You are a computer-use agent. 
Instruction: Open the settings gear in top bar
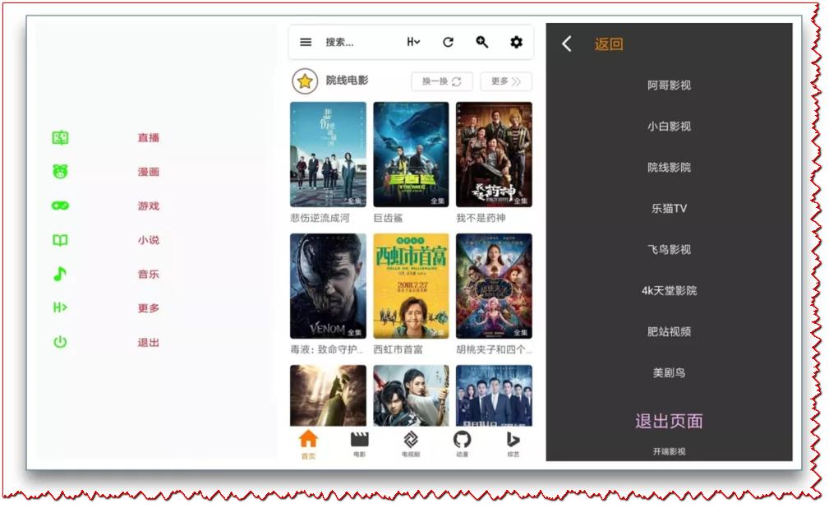[x=516, y=41]
